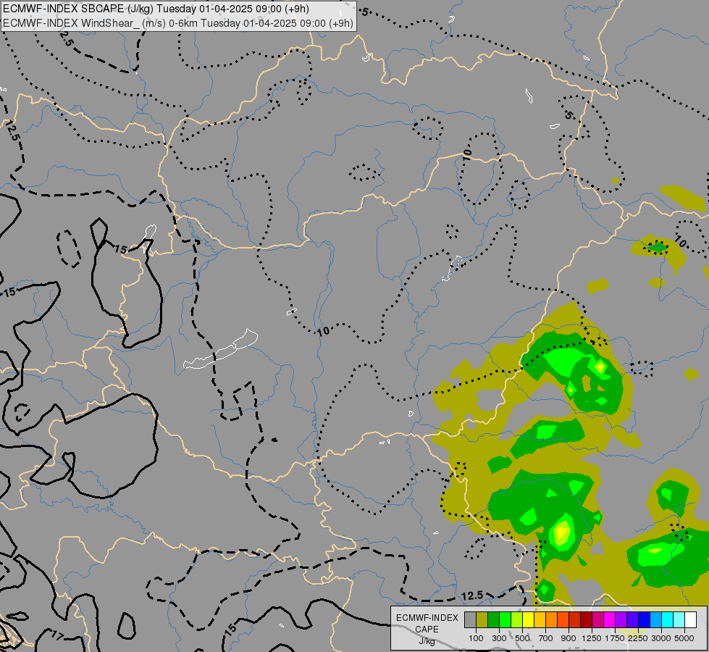Click the legend label '3000'
This screenshot has height=652, width=709.
tap(661, 638)
